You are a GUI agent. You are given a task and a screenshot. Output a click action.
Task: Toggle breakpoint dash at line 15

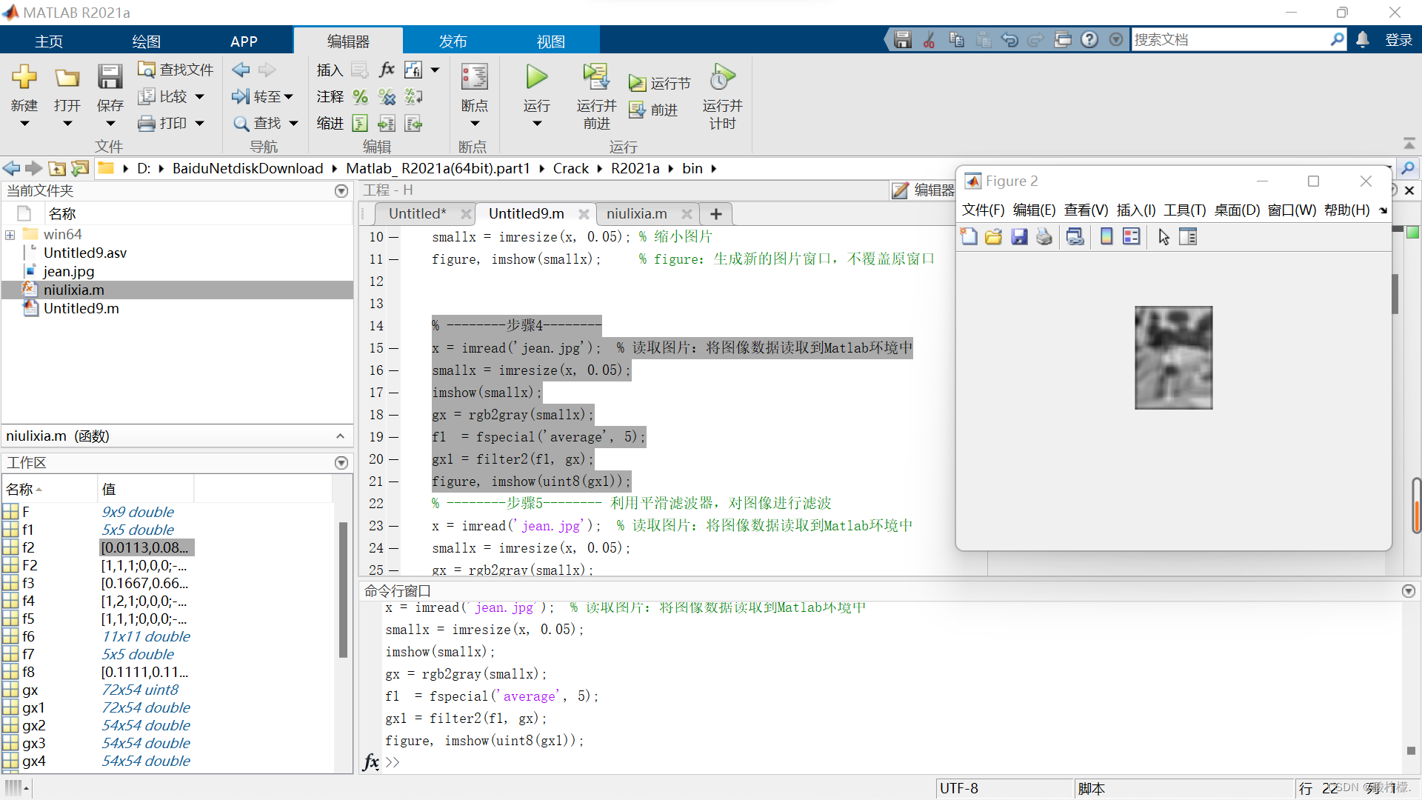(x=394, y=348)
